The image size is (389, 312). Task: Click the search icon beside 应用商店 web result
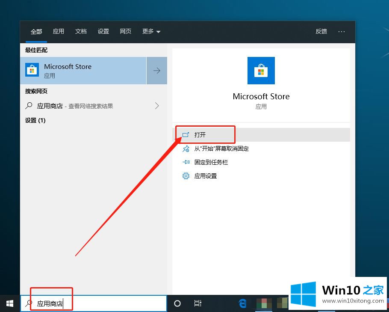tap(29, 106)
